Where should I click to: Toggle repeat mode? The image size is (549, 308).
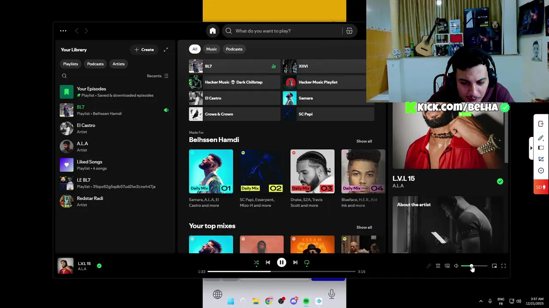pos(307,263)
